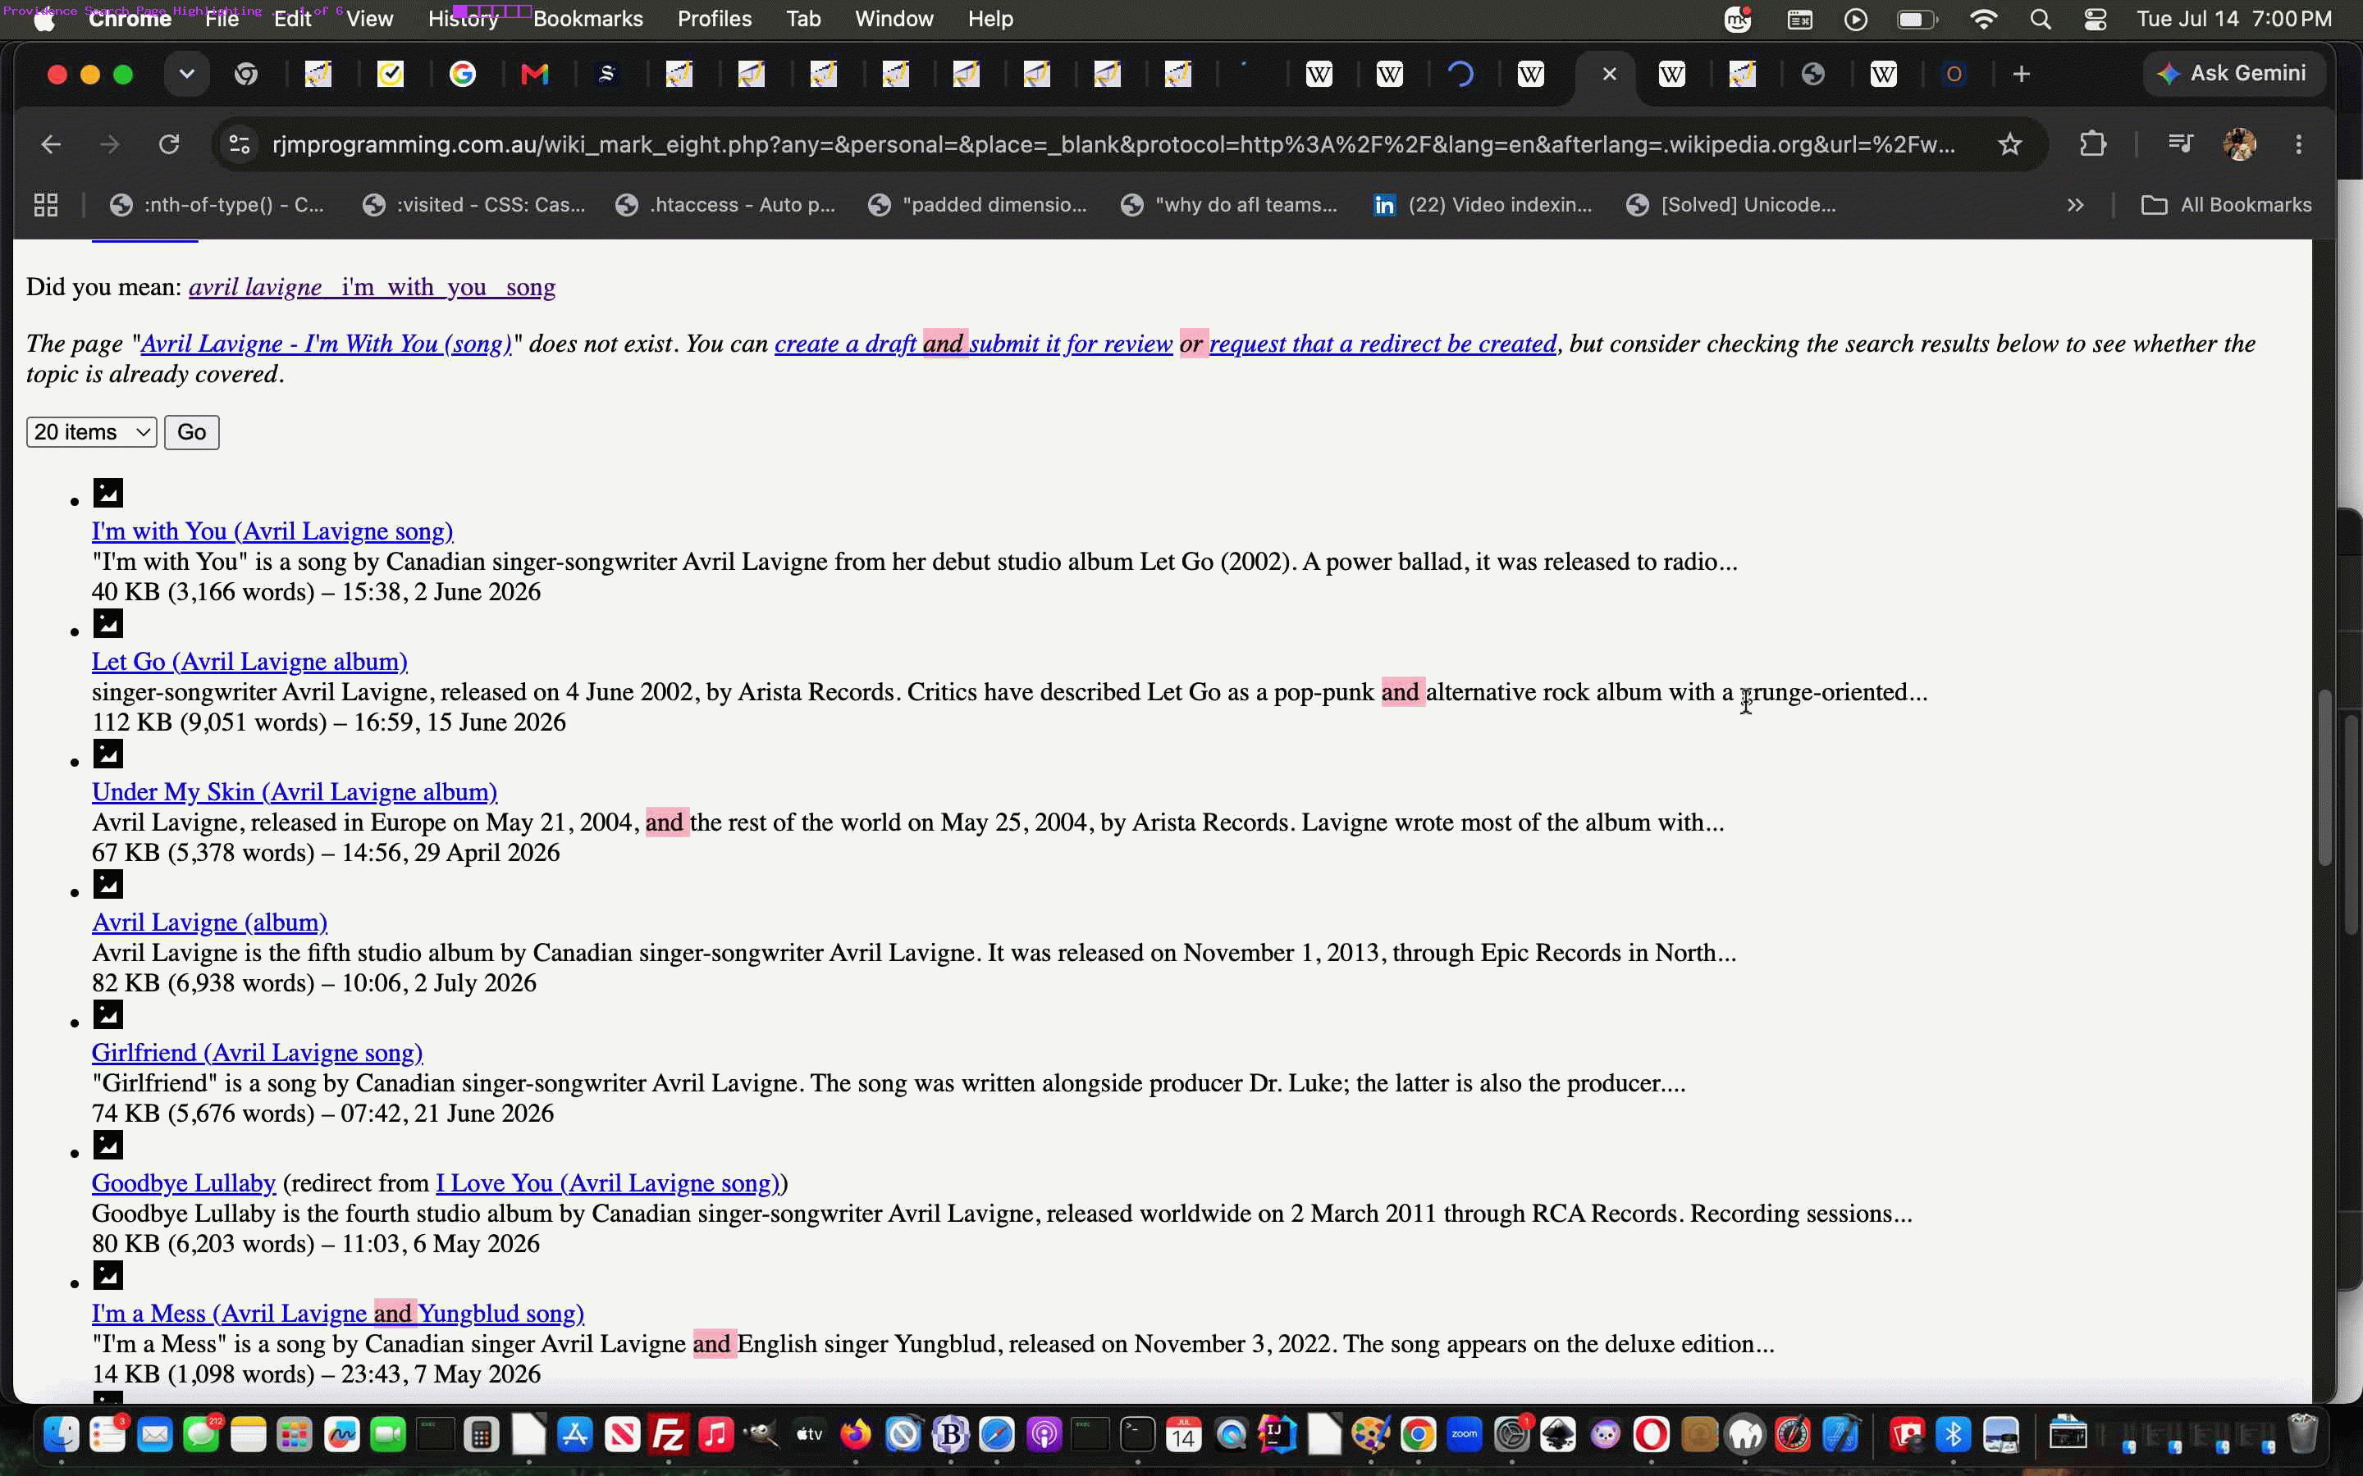Viewport: 2363px width, 1476px height.
Task: Bookmark this page with the star
Action: 2009,144
